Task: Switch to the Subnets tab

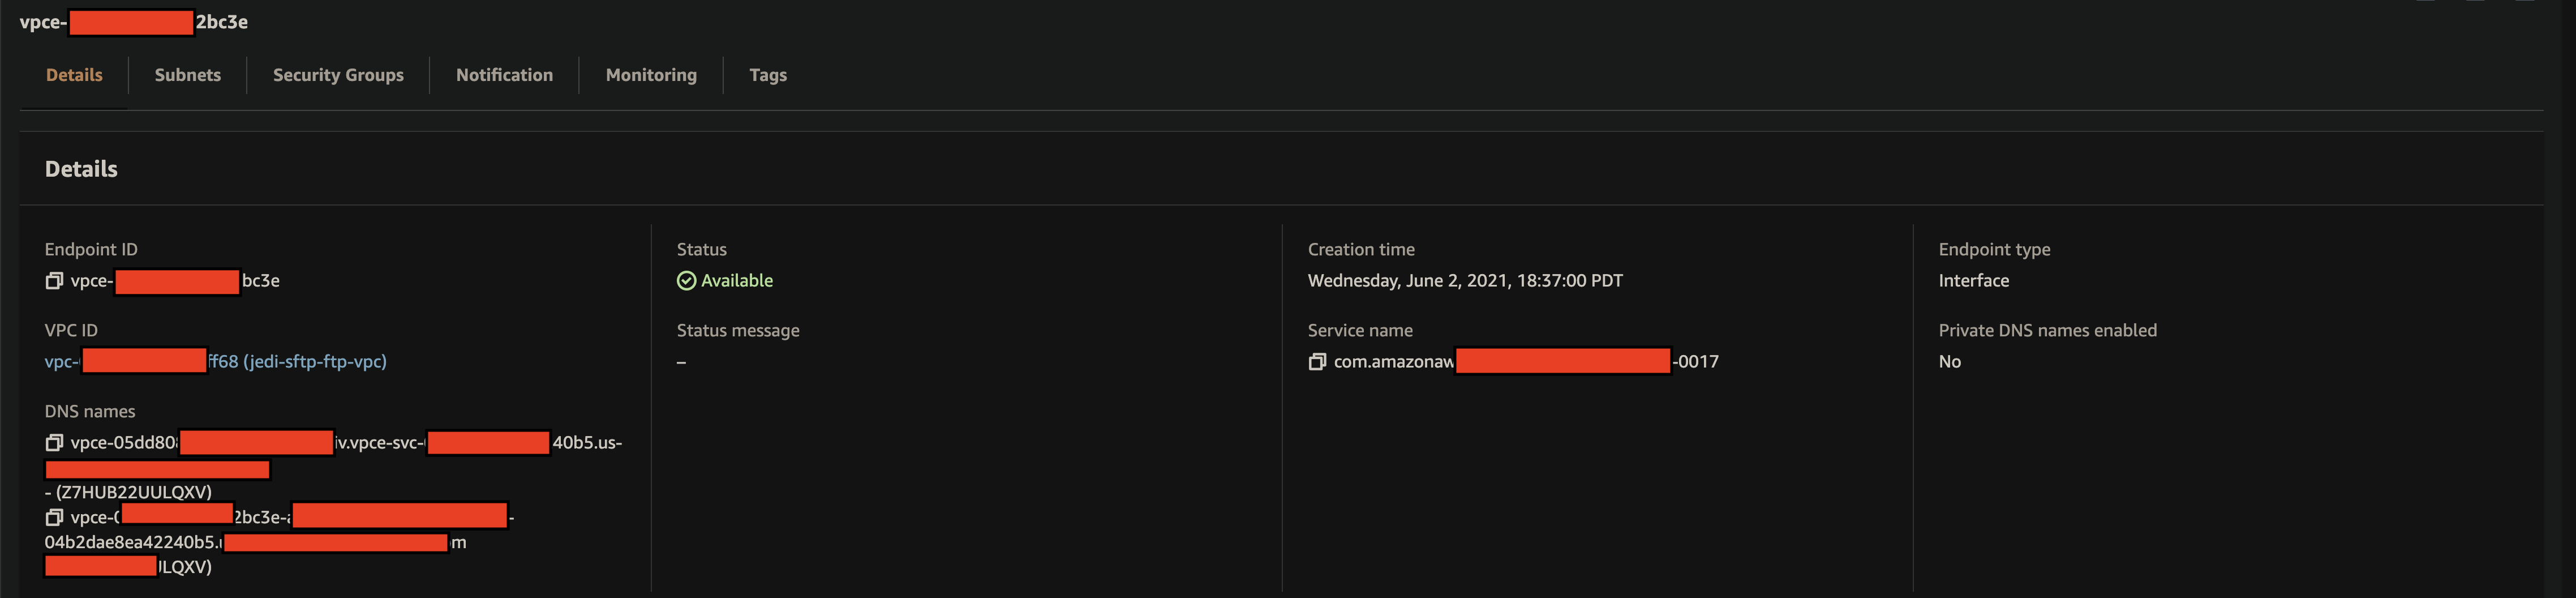Action: (188, 75)
